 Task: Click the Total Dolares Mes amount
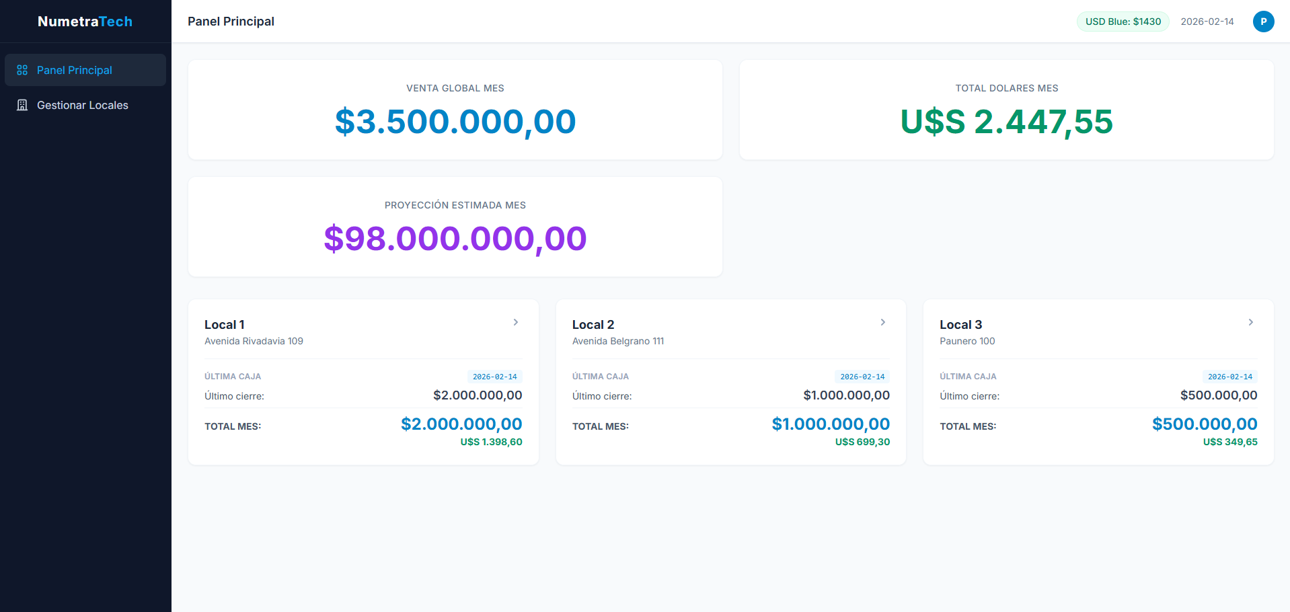tap(1006, 122)
